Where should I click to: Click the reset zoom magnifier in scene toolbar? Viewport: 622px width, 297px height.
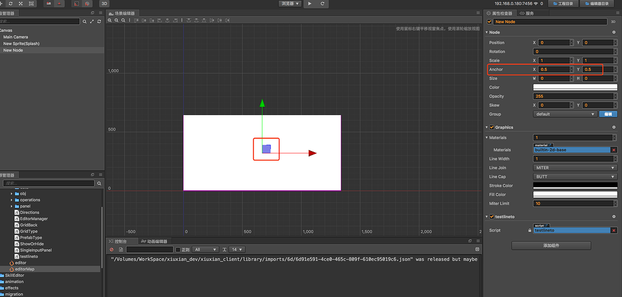(x=123, y=20)
